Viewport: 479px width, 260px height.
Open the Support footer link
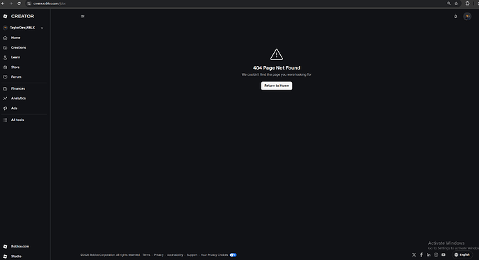[x=192, y=255]
